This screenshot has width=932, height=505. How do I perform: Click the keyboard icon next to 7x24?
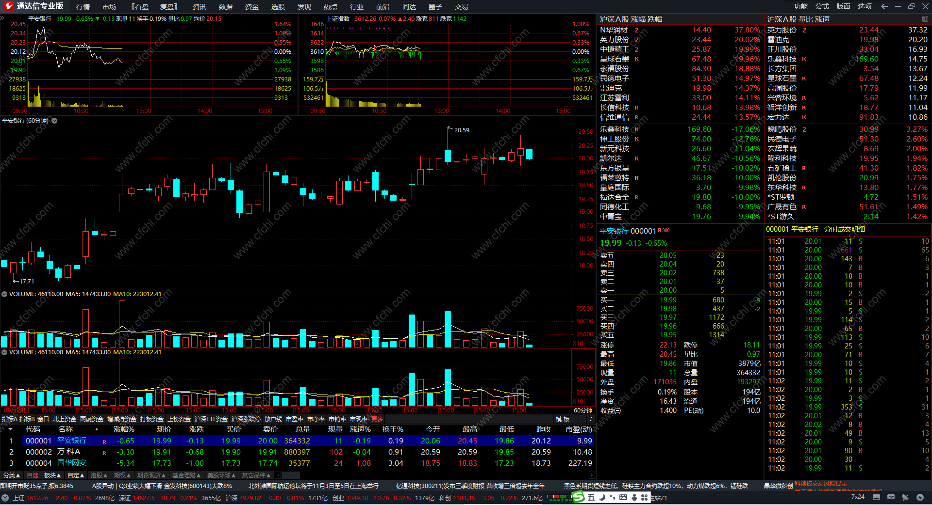877,497
